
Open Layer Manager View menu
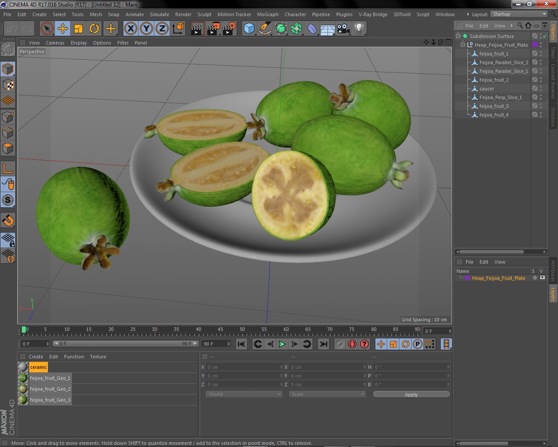(500, 262)
